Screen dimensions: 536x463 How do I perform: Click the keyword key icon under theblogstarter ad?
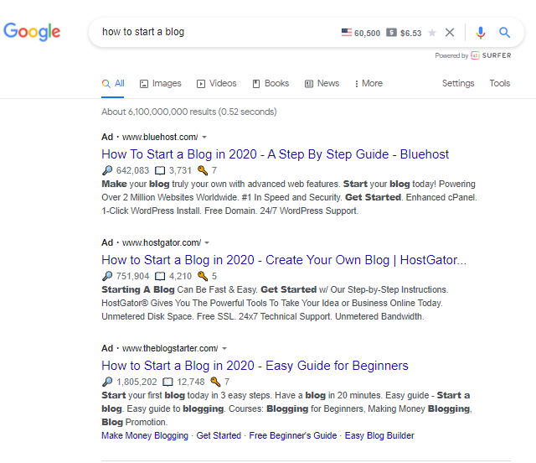pos(215,382)
